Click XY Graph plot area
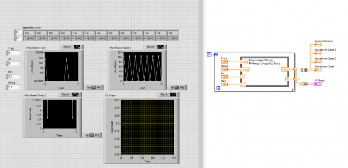The width and height of the screenshot is (348, 168). [147, 127]
